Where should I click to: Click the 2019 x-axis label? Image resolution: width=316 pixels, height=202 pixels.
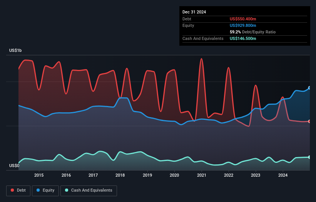147,175
